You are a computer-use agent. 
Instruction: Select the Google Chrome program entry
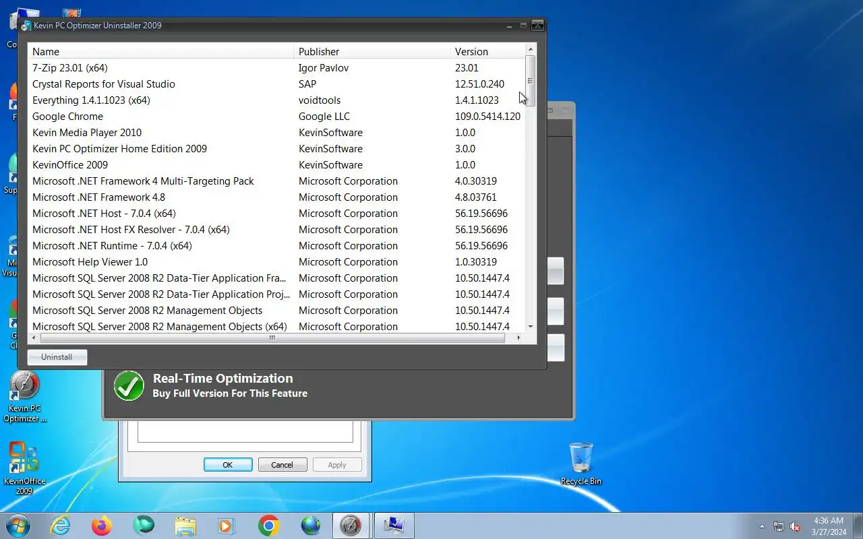click(x=276, y=117)
